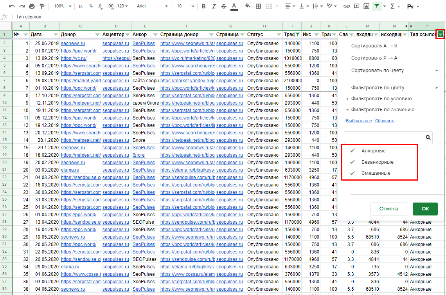Image resolution: width=446 pixels, height=295 pixels.
Task: Open filter for Дата column
Action: click(x=56, y=34)
